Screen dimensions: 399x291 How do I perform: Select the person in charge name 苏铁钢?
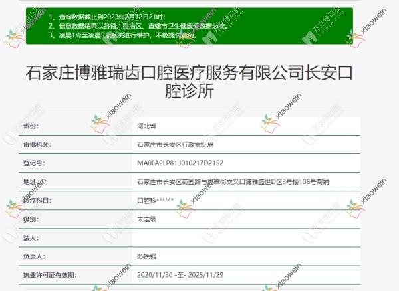pos(148,254)
